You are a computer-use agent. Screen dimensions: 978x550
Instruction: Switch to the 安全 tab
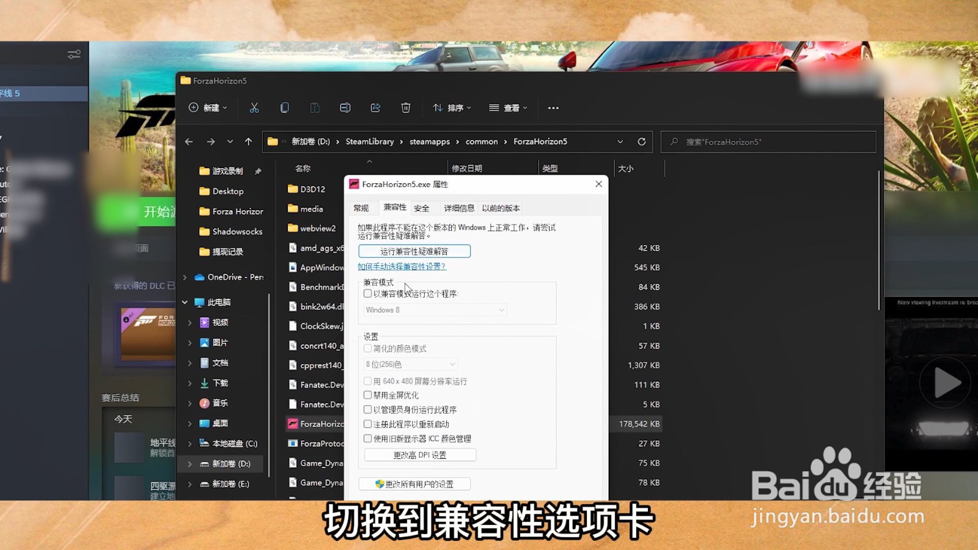click(x=422, y=208)
